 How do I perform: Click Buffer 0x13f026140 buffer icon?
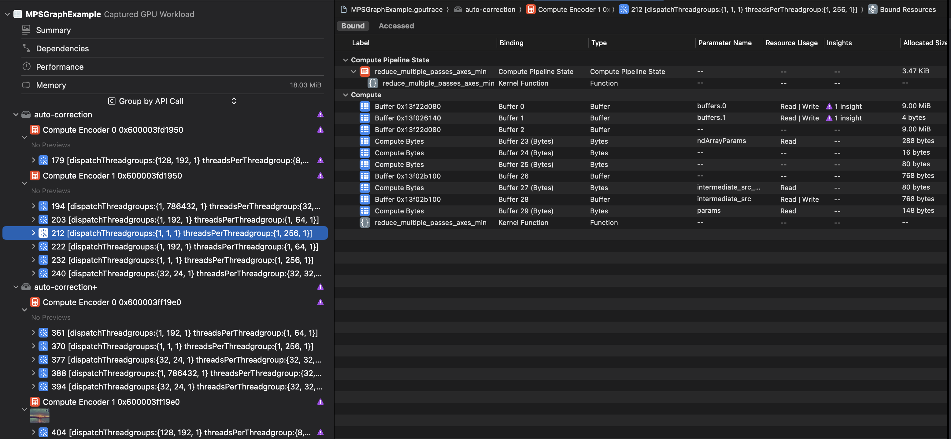(364, 118)
